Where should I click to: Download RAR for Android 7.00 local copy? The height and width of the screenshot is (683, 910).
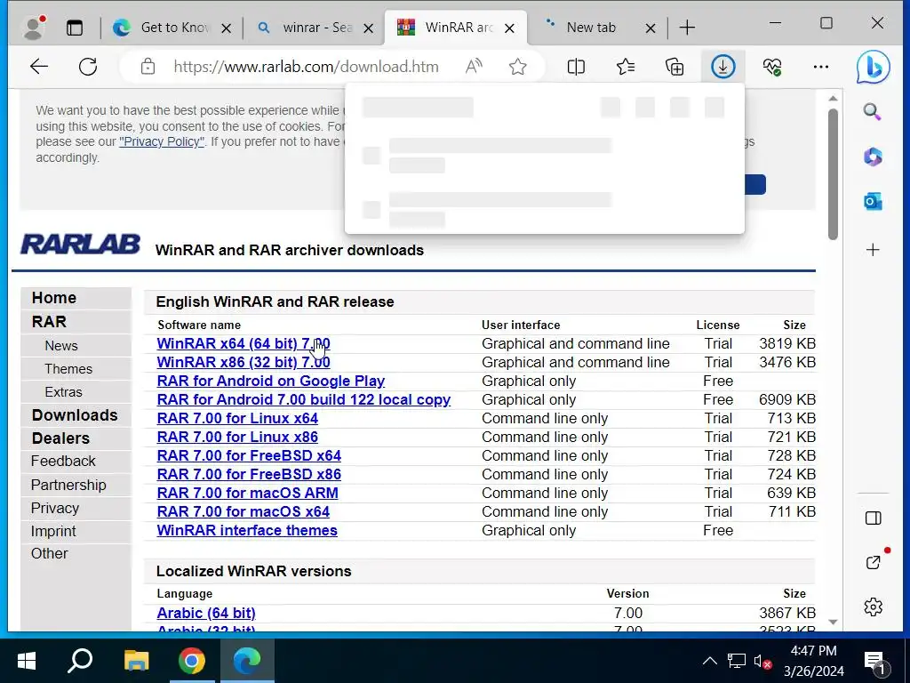(304, 399)
